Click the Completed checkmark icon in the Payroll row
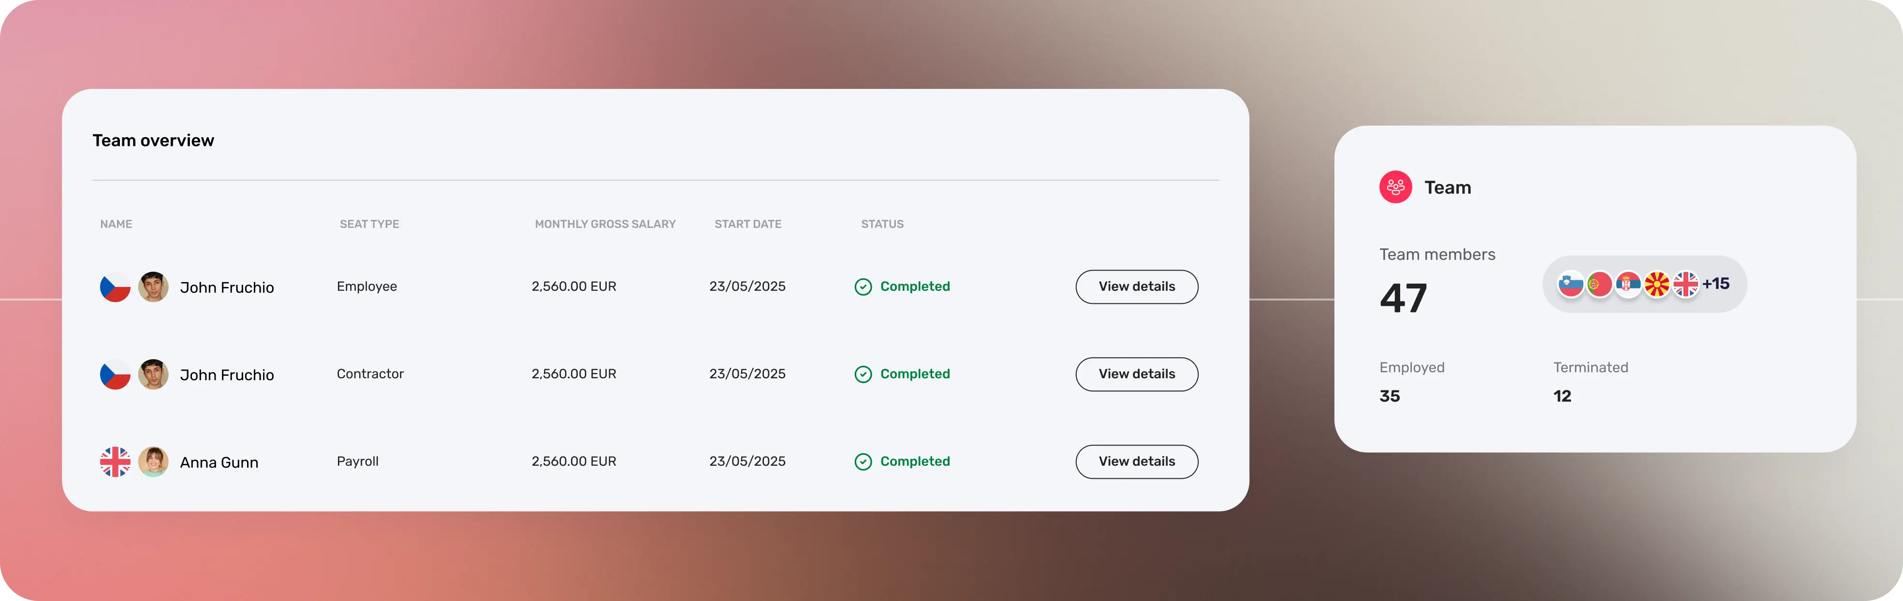This screenshot has width=1903, height=601. (863, 462)
